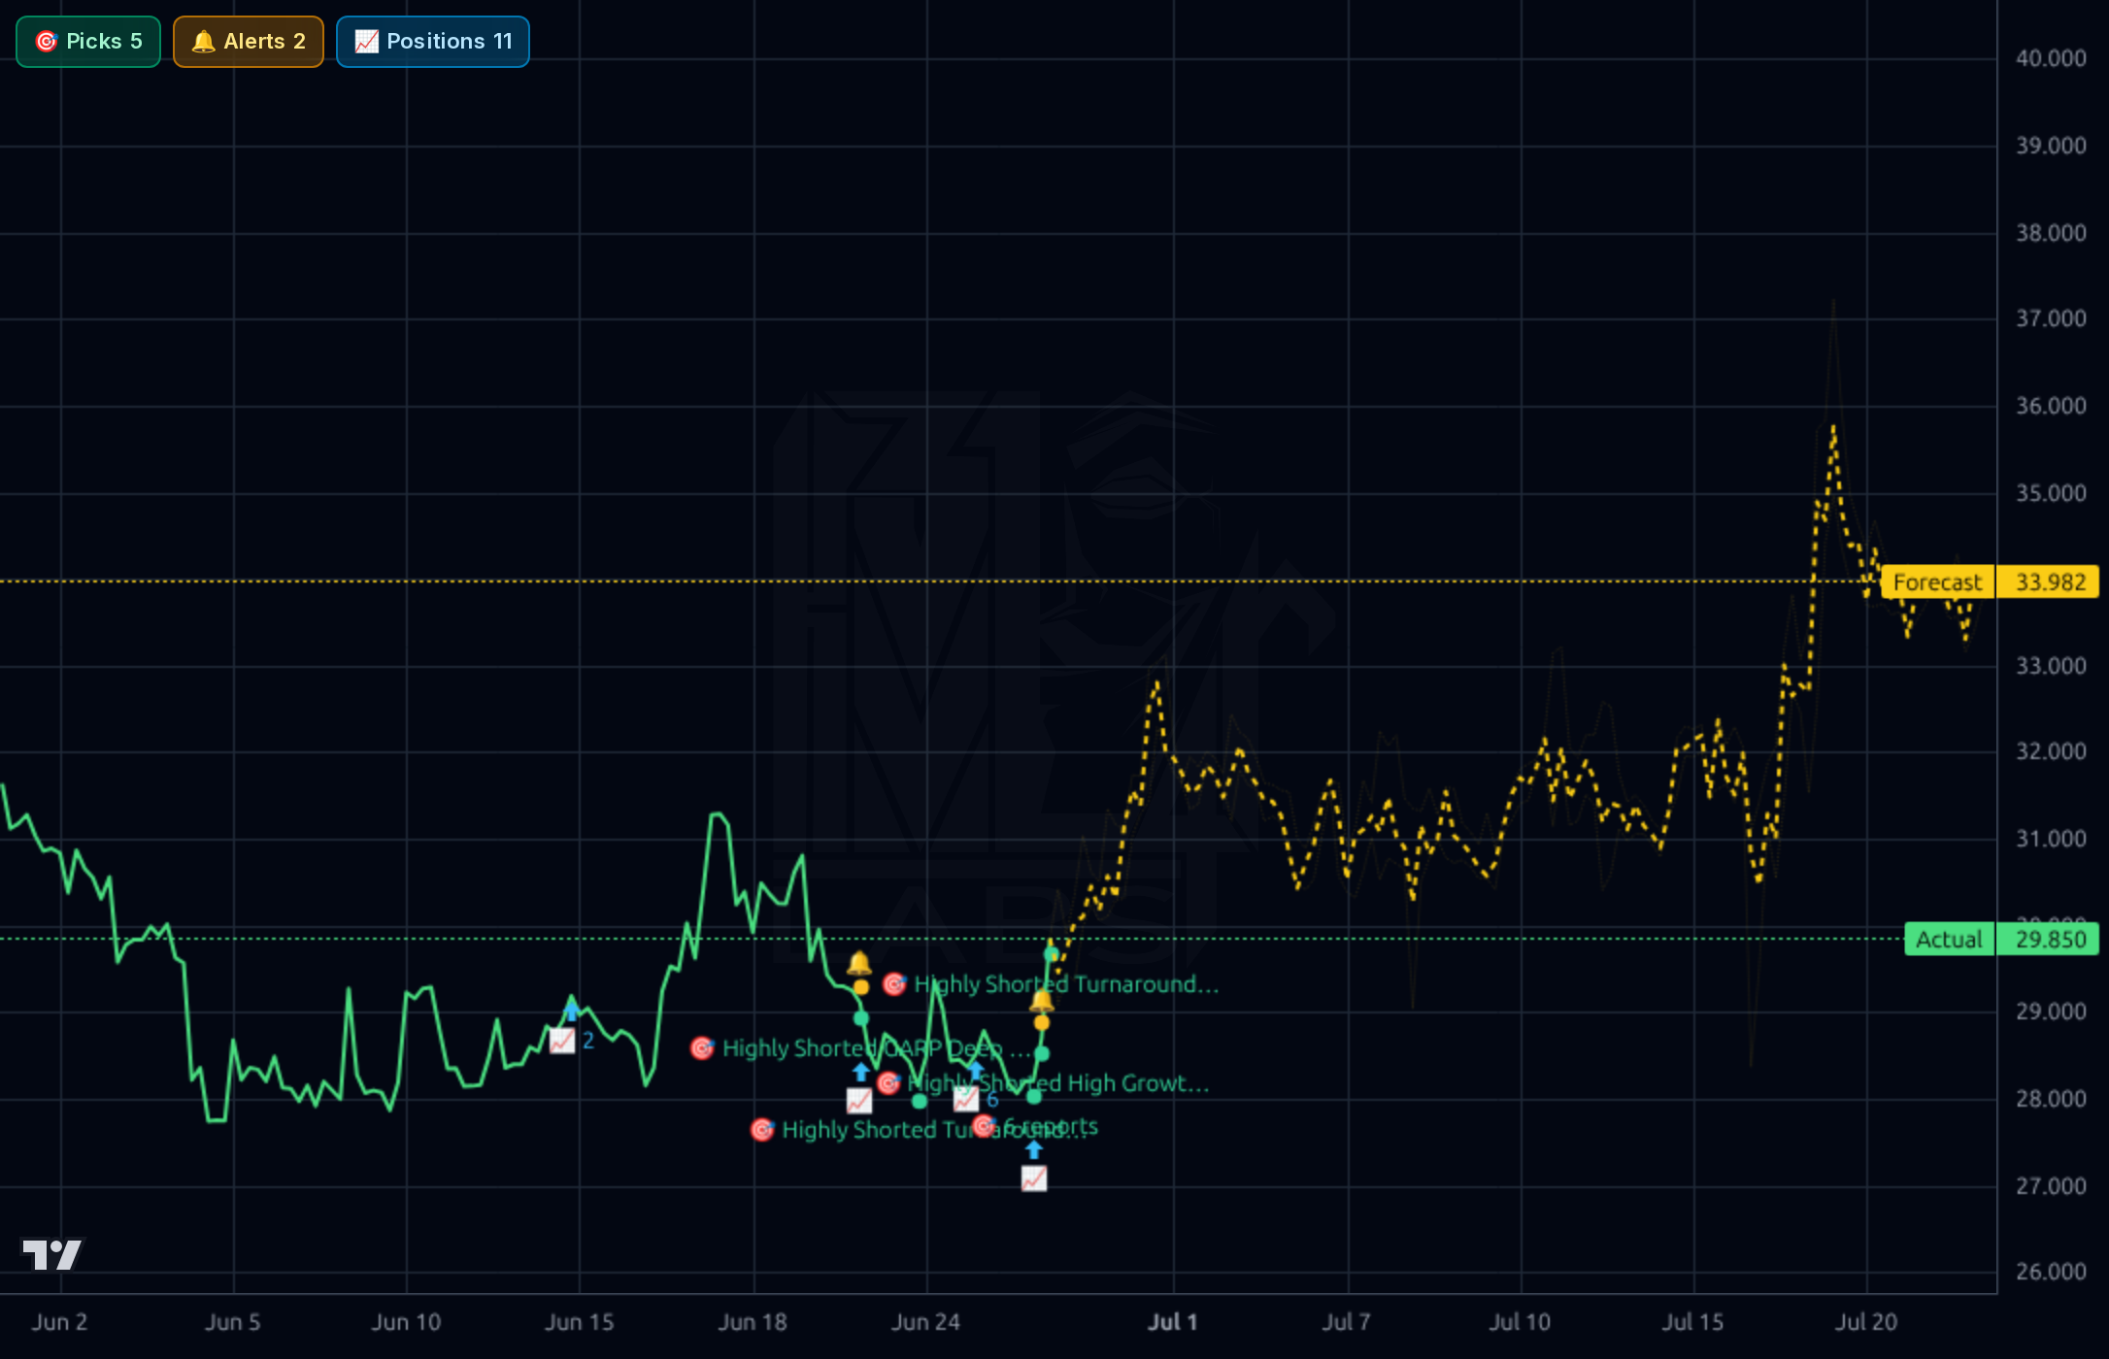Click the target icon beside '6 reports'

coord(984,1126)
